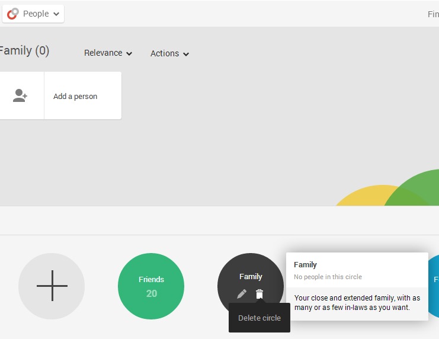Open the People navigation dropdown
Viewport: 439px width, 339px height.
[x=41, y=14]
